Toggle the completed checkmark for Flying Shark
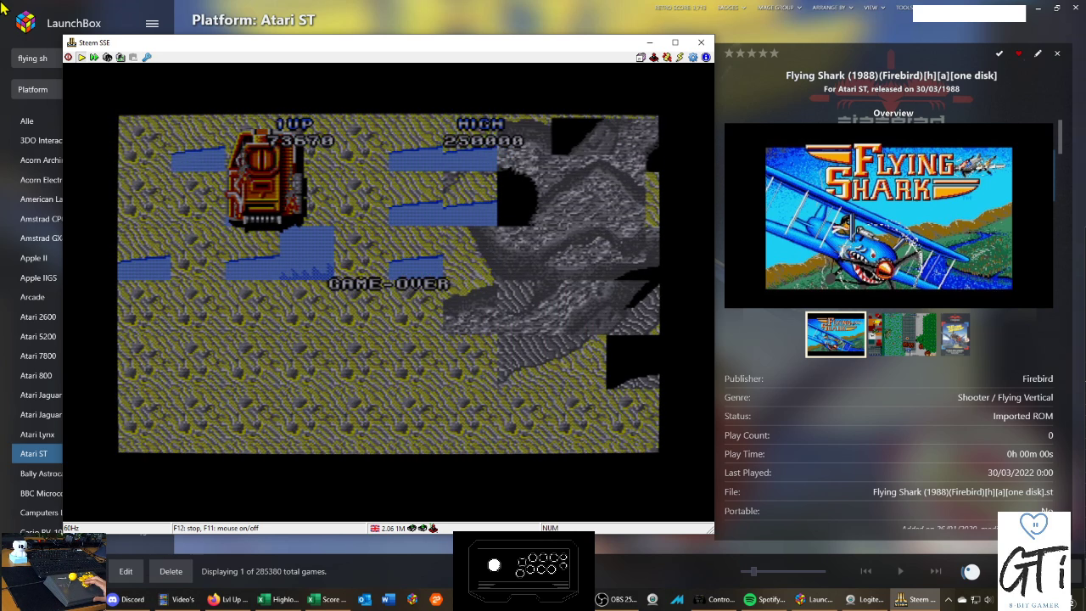Image resolution: width=1086 pixels, height=611 pixels. coord(999,53)
